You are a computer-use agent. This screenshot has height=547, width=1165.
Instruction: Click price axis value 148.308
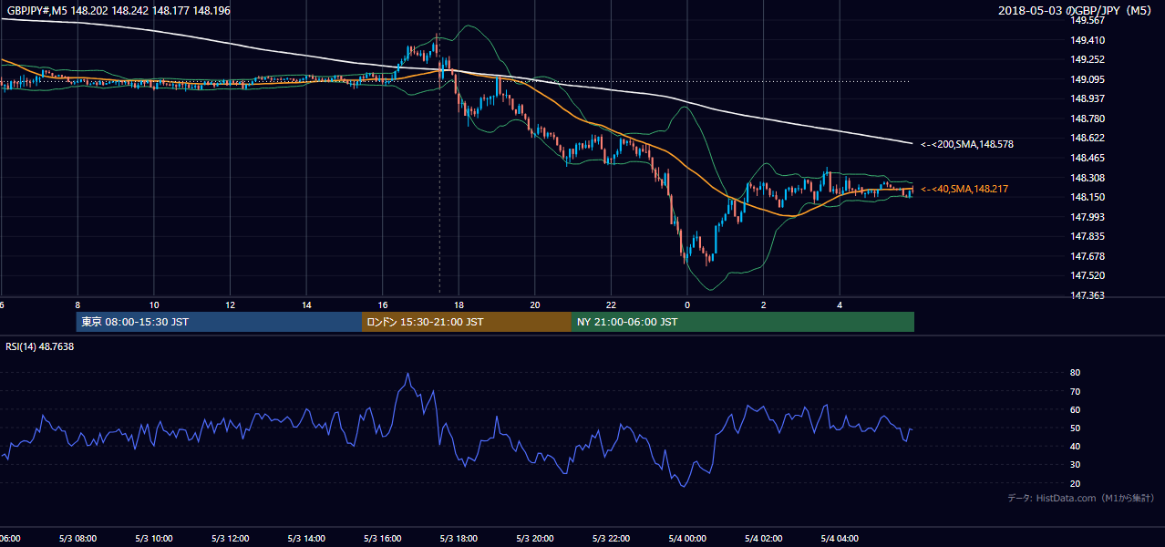1088,178
